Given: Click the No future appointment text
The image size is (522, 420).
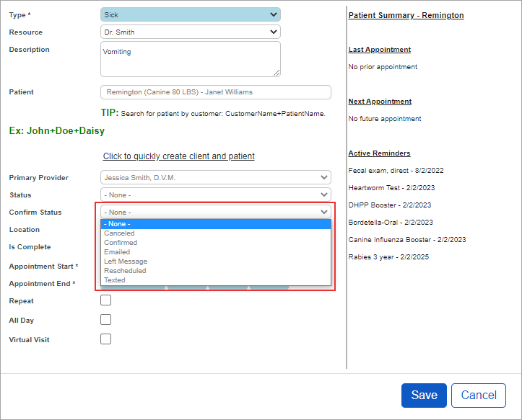Looking at the screenshot, I should click(385, 119).
